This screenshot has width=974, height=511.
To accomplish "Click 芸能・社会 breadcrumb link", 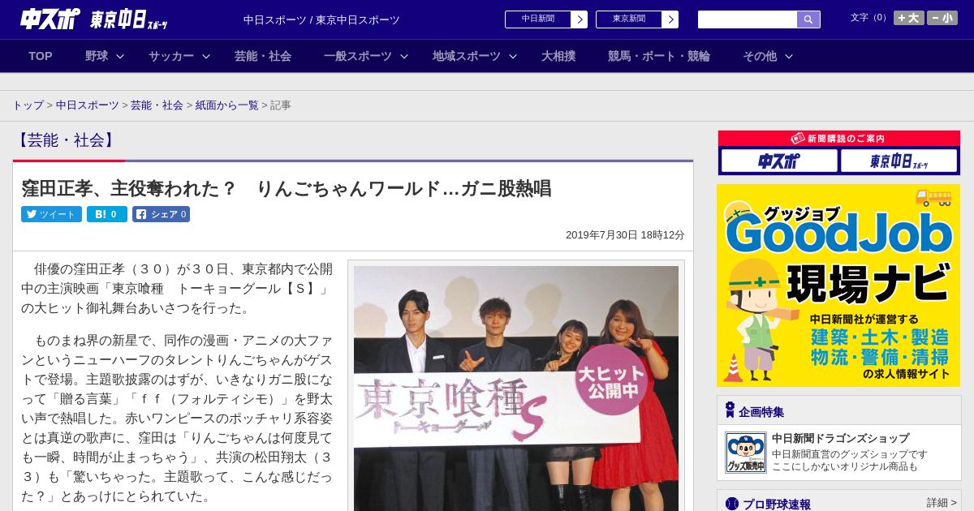I will click(x=157, y=105).
